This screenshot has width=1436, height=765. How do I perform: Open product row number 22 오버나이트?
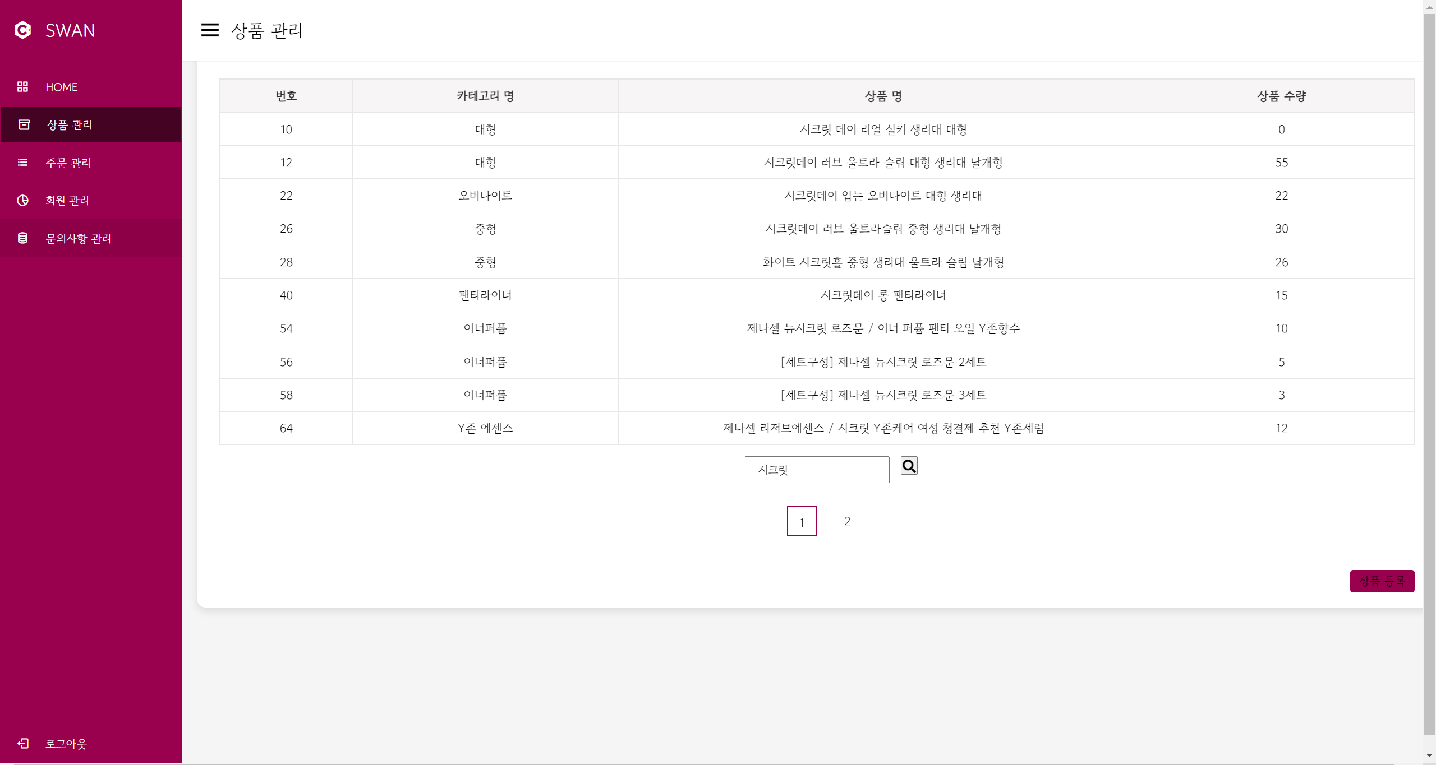coord(883,196)
